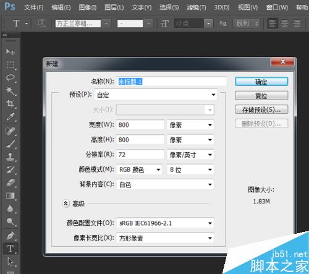This screenshot has height=274, width=309.
Task: Click the 宽度 width input field
Action: (140, 125)
